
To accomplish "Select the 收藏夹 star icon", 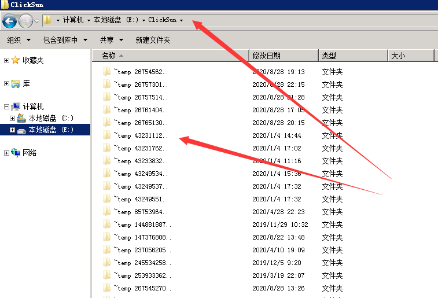I will pyautogui.click(x=16, y=60).
